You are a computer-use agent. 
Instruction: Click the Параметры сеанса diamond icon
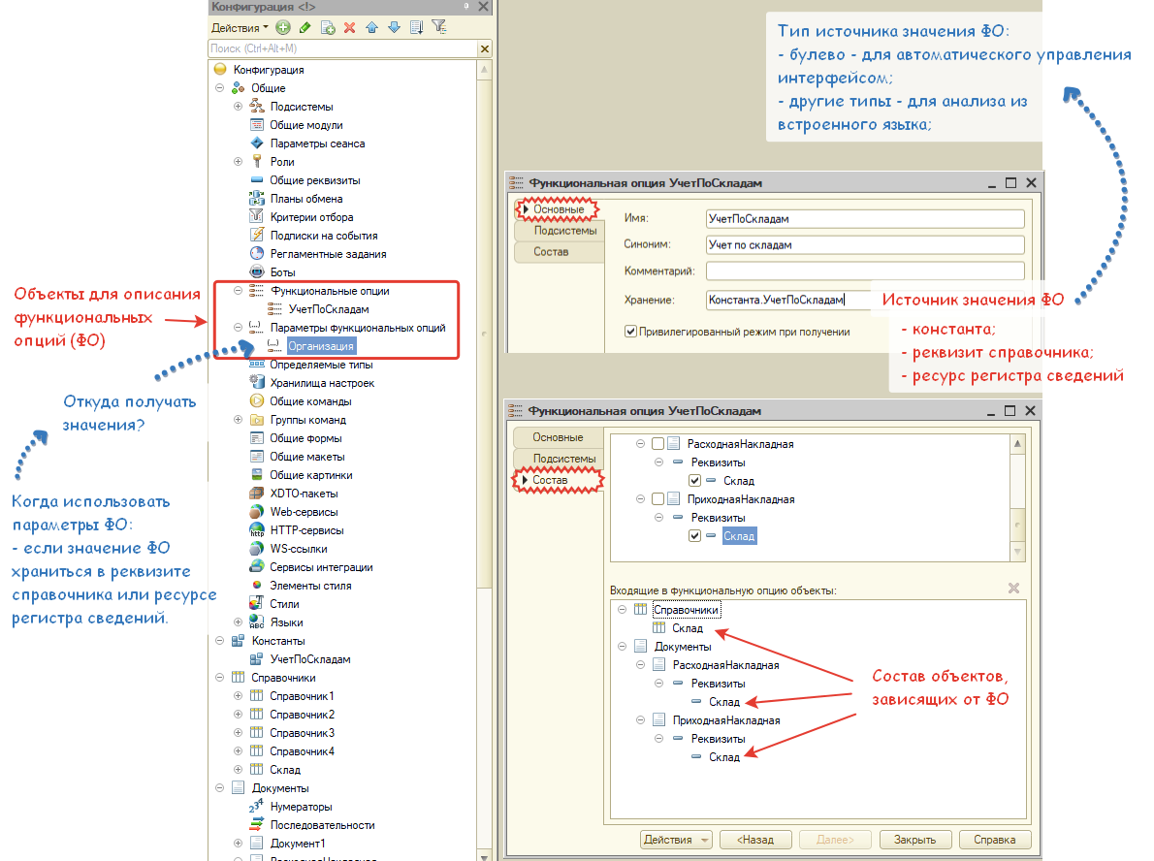coord(257,143)
